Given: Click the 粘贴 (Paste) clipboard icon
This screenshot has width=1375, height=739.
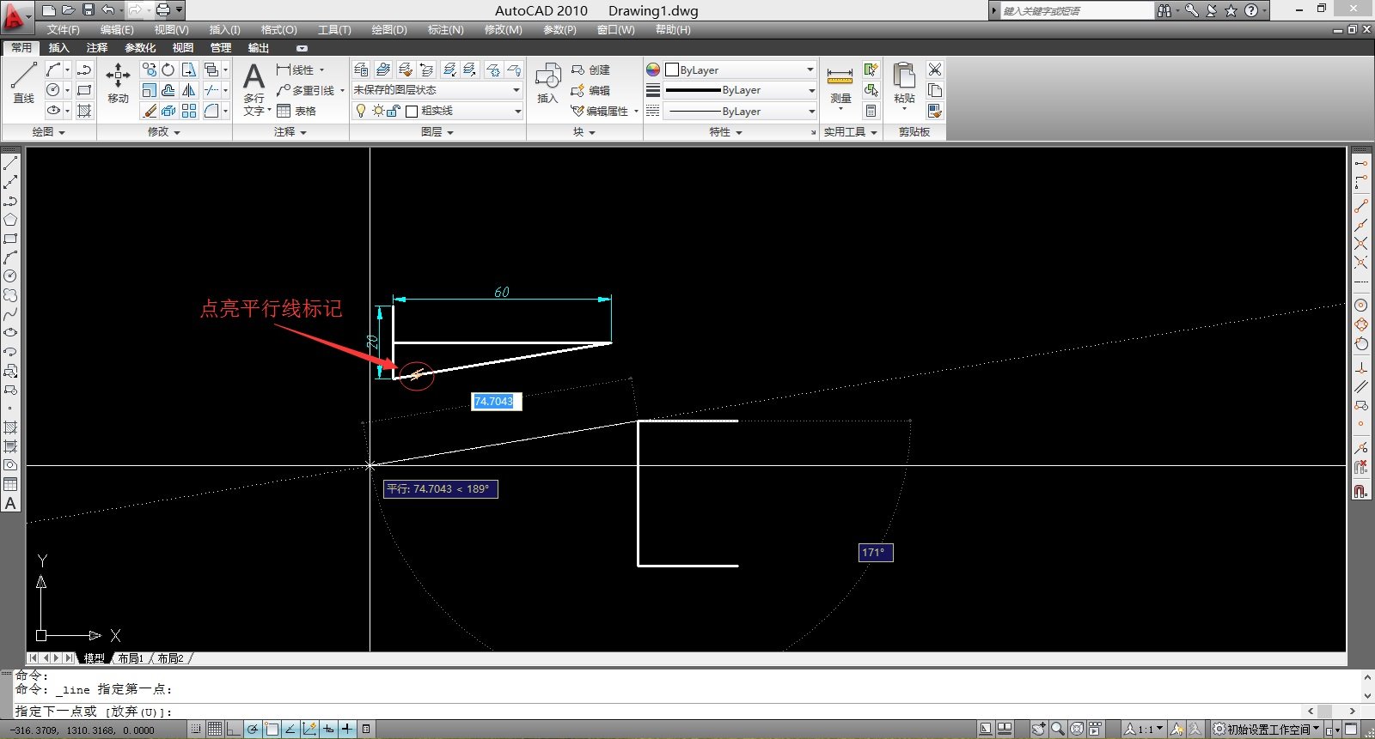Looking at the screenshot, I should point(903,82).
